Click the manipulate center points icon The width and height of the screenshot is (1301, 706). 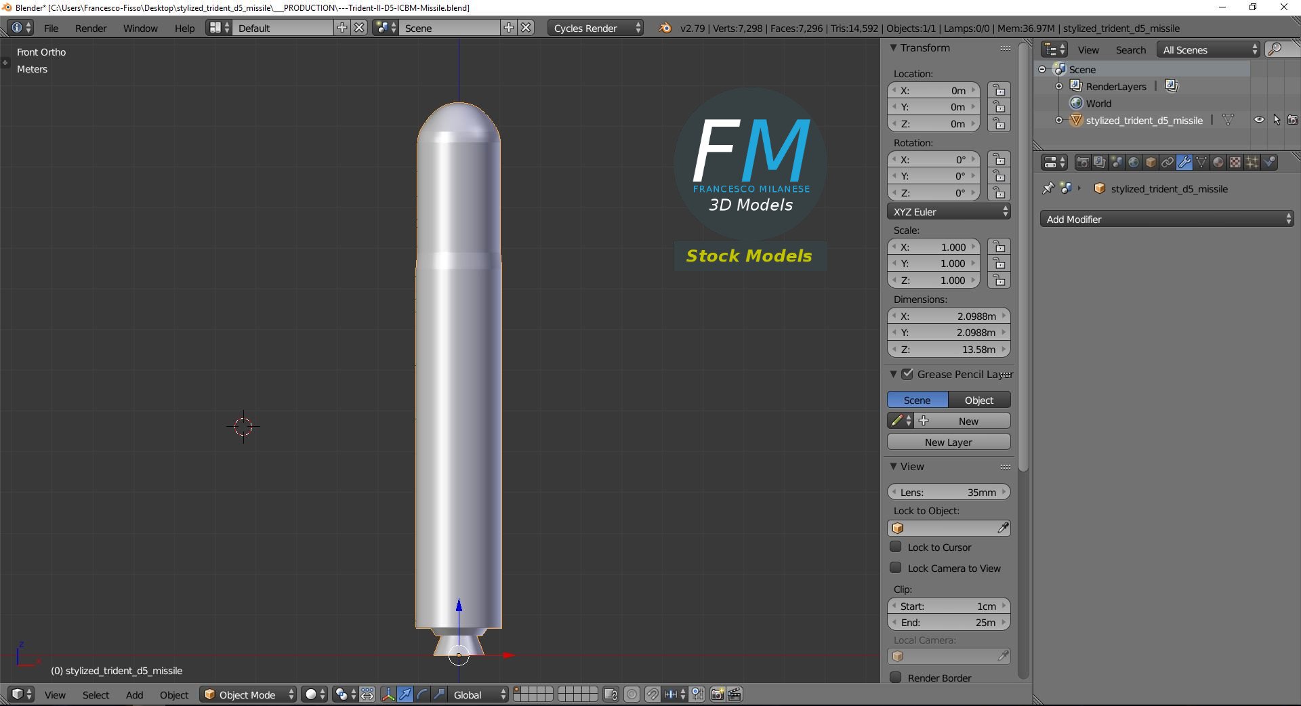367,694
